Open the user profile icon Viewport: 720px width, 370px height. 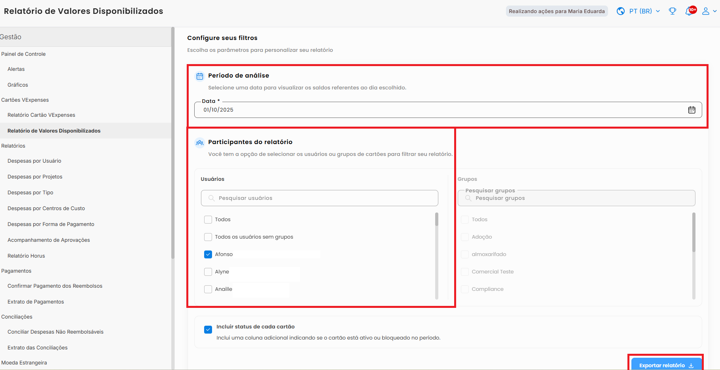click(x=705, y=11)
